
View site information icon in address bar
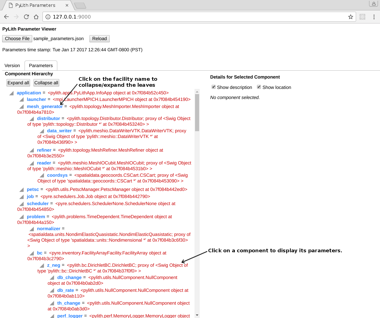point(48,17)
